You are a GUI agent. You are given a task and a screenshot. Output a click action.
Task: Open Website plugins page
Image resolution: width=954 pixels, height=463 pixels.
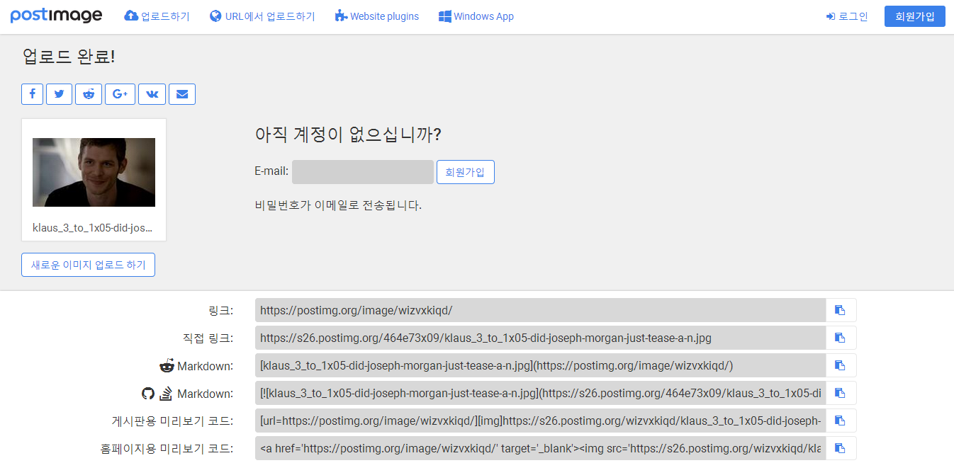[377, 16]
